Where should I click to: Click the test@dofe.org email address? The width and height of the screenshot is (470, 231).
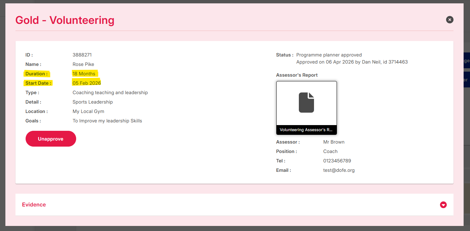[x=339, y=170]
